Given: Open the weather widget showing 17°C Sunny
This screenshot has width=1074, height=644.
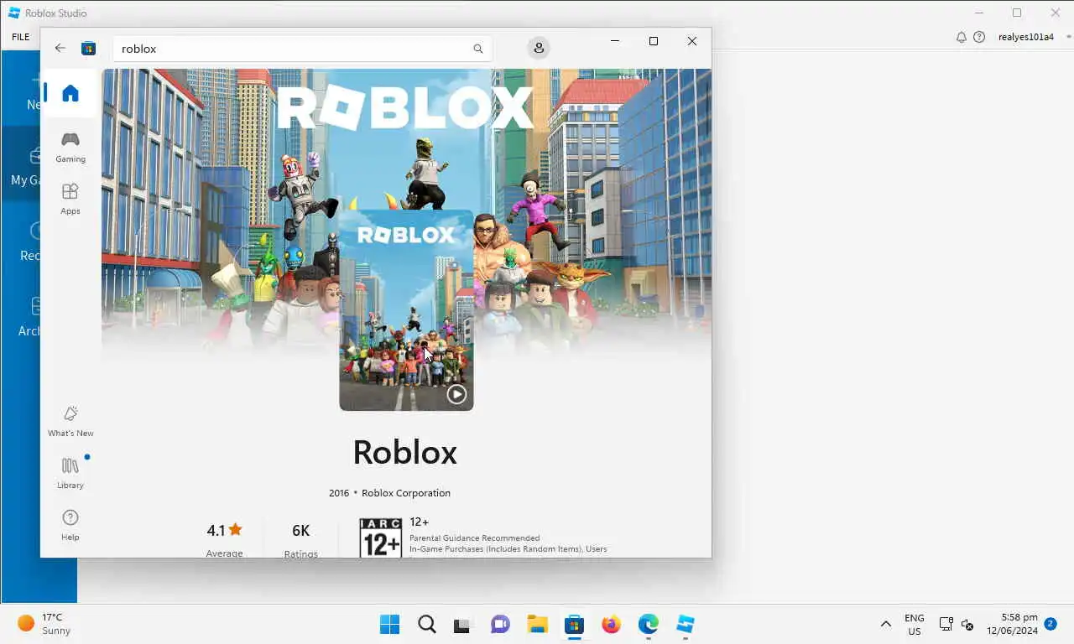Looking at the screenshot, I should (x=44, y=624).
